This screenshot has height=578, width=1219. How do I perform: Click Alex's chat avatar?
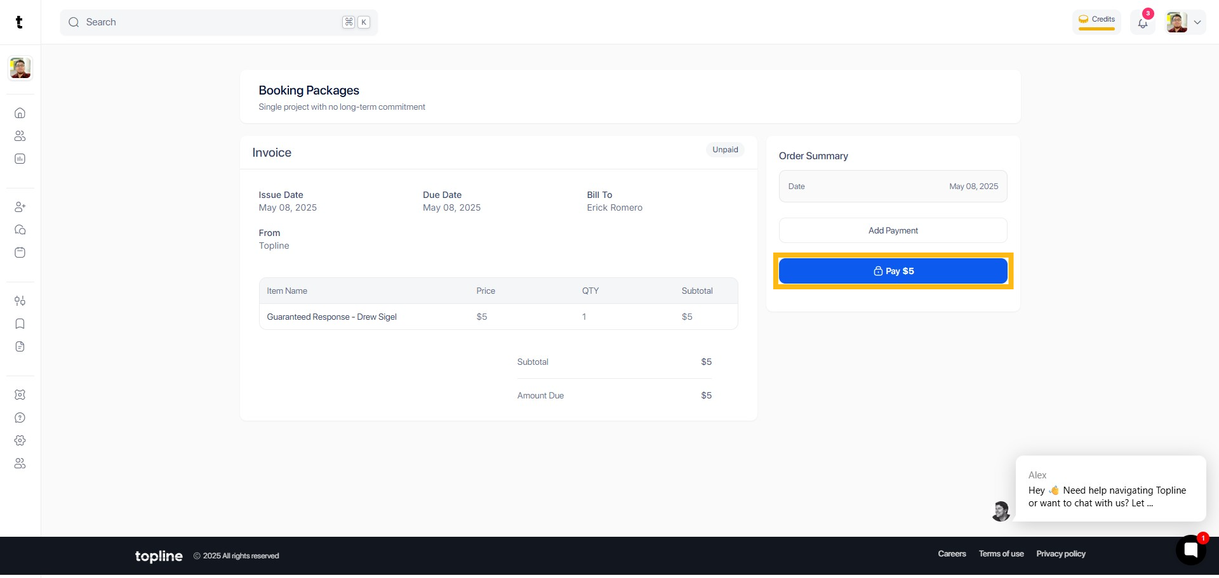point(1001,511)
